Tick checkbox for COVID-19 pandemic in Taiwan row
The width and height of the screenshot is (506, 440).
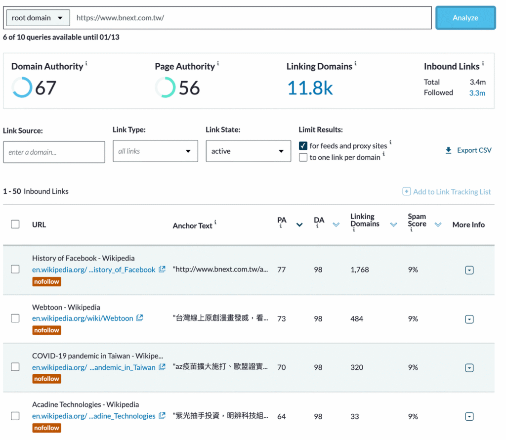point(15,367)
